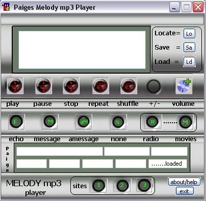Choose the amessage aM button
The height and width of the screenshot is (201, 206).
pyautogui.click(x=84, y=122)
